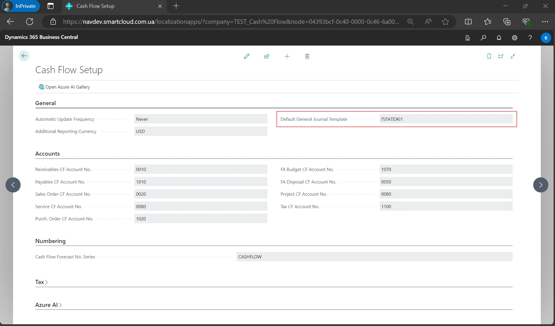Click the collapse page arrows icon
Image resolution: width=555 pixels, height=326 pixels.
513,56
